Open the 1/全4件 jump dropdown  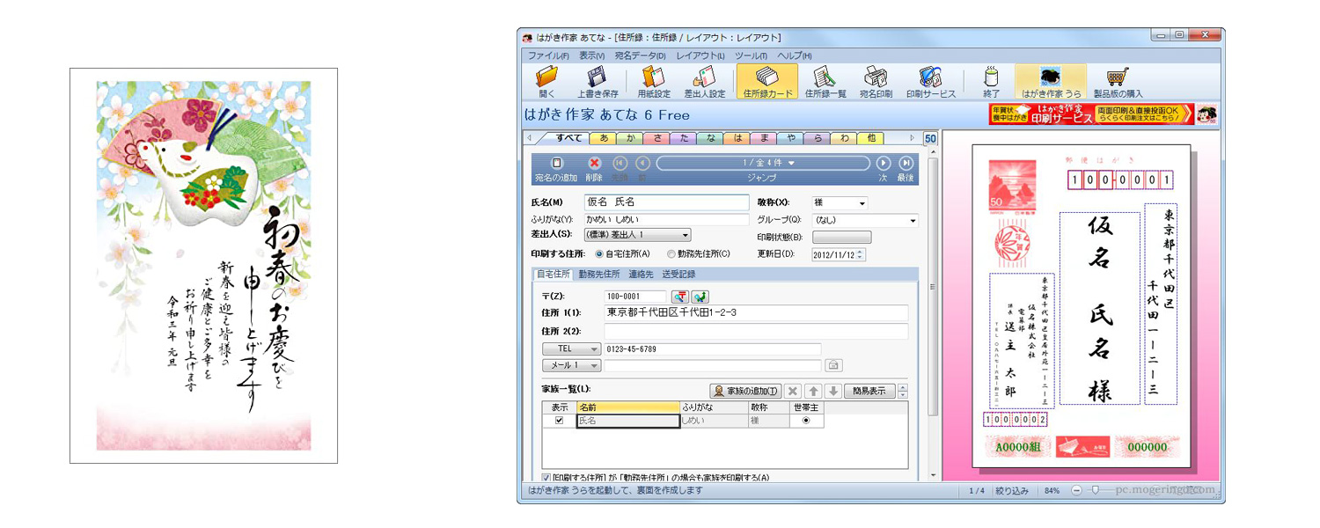click(x=762, y=163)
